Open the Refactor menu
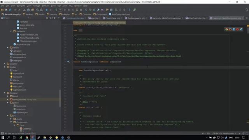The width and height of the screenshot is (249, 140). coord(46,6)
